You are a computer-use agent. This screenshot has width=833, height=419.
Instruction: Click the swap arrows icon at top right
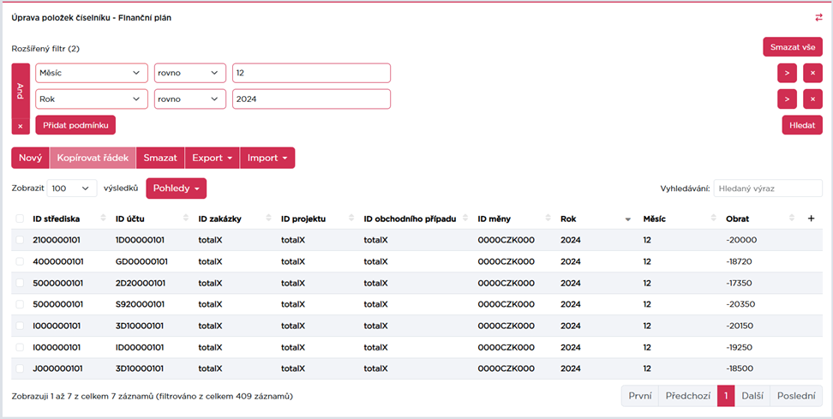tap(818, 17)
